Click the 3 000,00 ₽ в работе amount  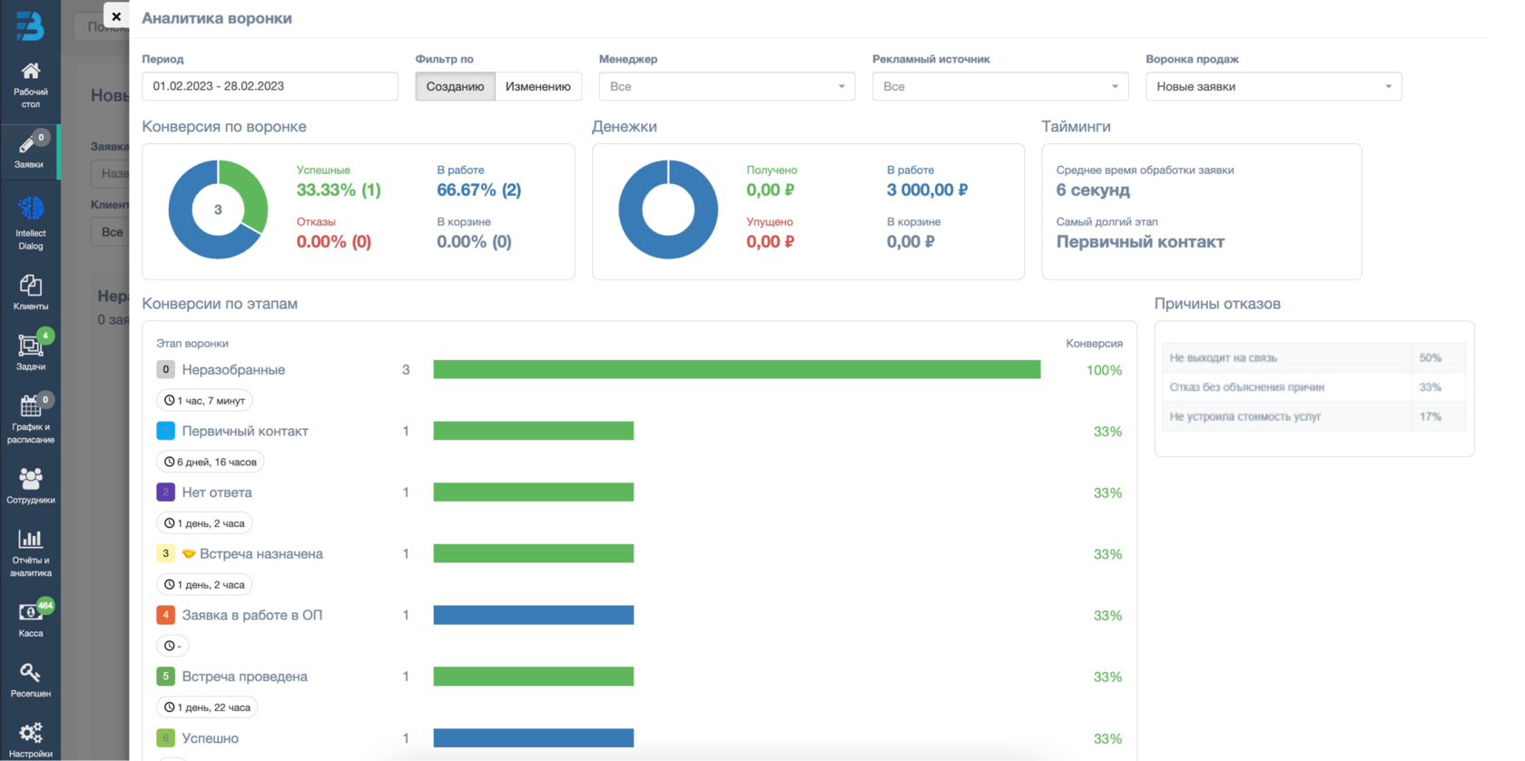tap(927, 190)
